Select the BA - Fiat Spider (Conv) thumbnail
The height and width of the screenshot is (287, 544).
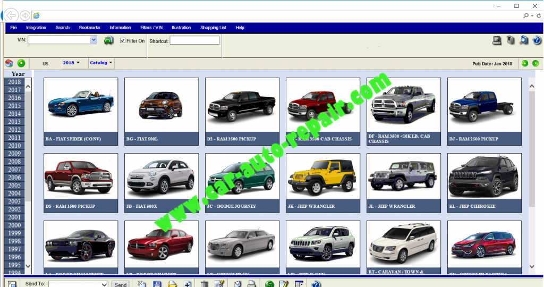tap(81, 112)
